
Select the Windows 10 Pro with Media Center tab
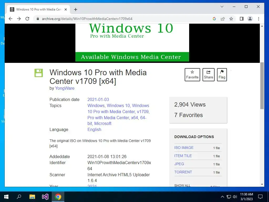click(x=38, y=9)
